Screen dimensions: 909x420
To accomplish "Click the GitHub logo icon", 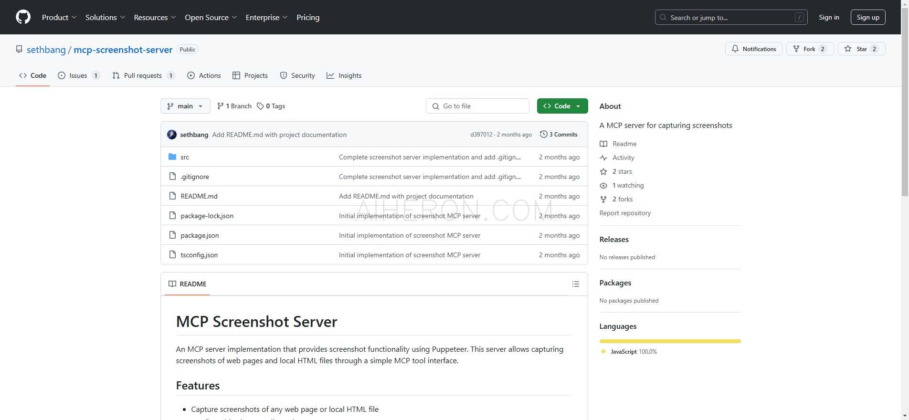I will click(23, 17).
